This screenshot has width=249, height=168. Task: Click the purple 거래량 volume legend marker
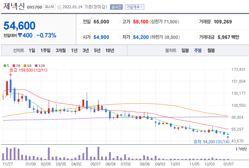pyautogui.click(x=236, y=149)
